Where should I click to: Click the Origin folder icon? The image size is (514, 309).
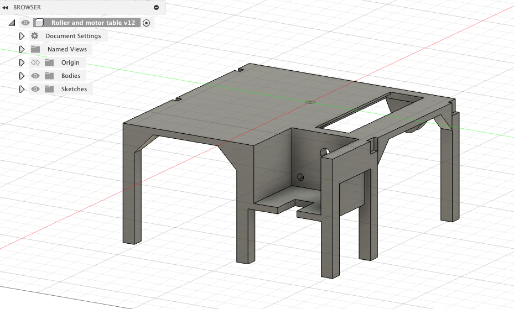(49, 62)
